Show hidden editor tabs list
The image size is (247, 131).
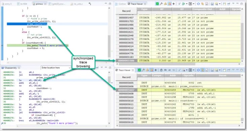90,4
